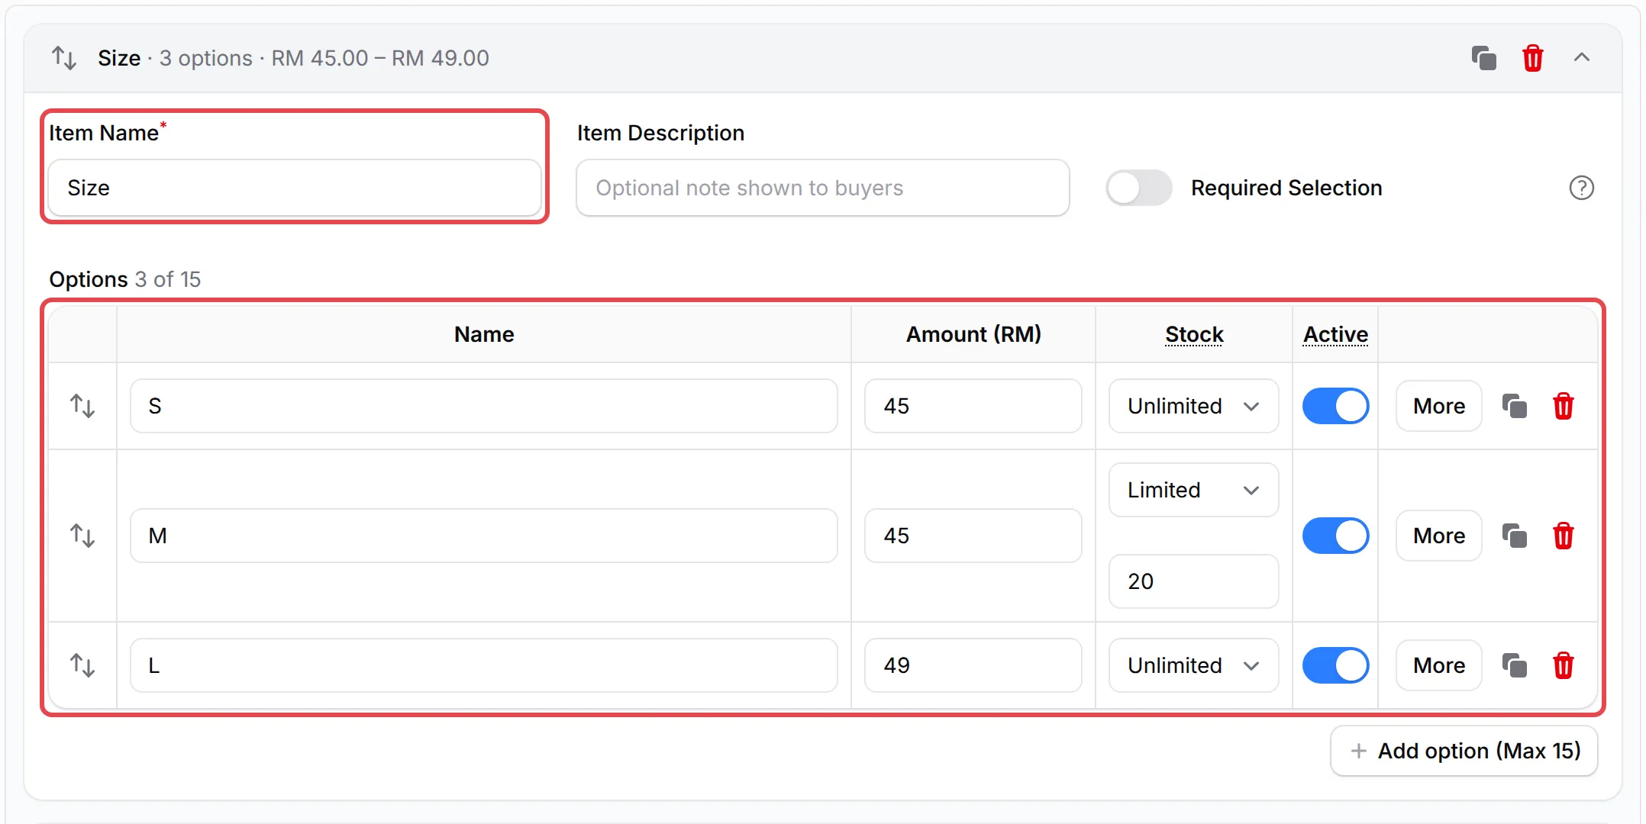The width and height of the screenshot is (1646, 824).
Task: Open the Required Selection help icon
Action: coord(1582,188)
